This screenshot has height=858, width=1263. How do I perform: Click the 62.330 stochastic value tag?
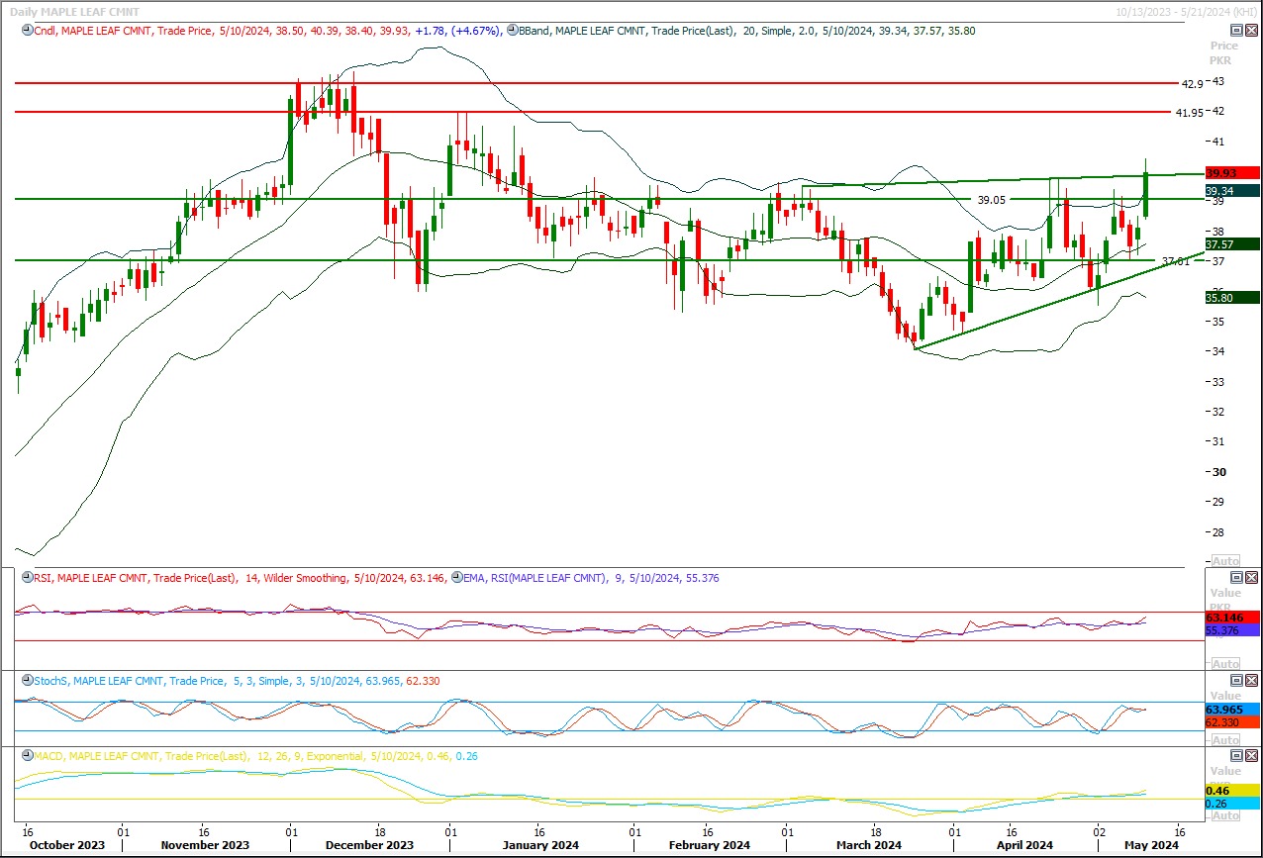1232,722
